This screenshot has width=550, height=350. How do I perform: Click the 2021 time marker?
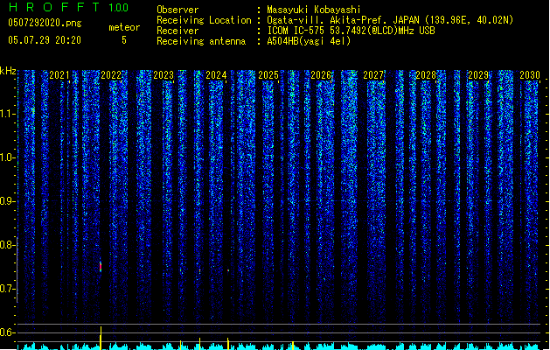click(59, 75)
